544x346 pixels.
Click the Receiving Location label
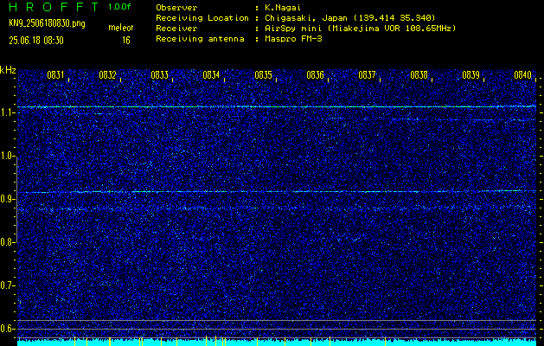(202, 17)
